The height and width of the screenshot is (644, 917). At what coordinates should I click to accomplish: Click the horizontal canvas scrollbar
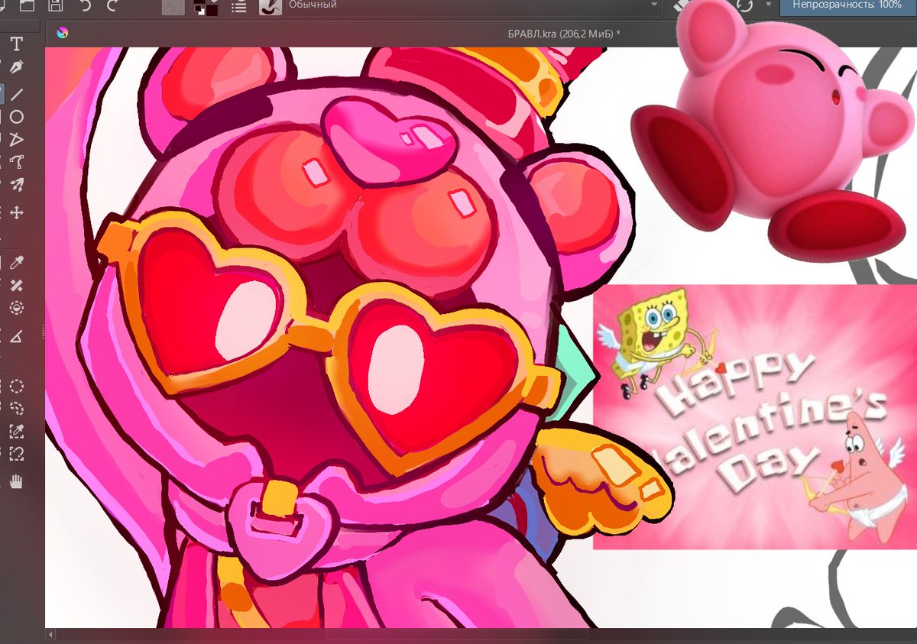458,634
